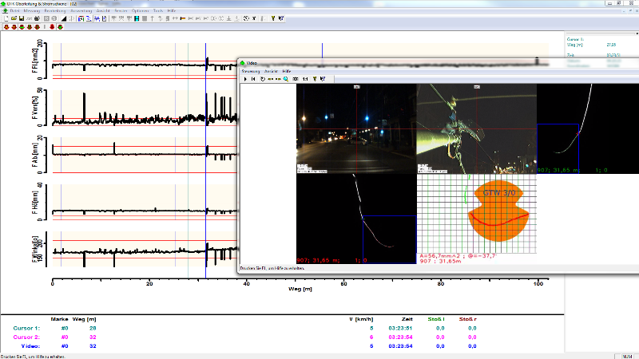Open the Optionen menu
This screenshot has width=639, height=359.
click(x=141, y=10)
